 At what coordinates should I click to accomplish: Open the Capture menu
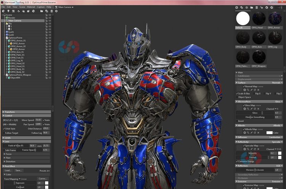[41, 7]
